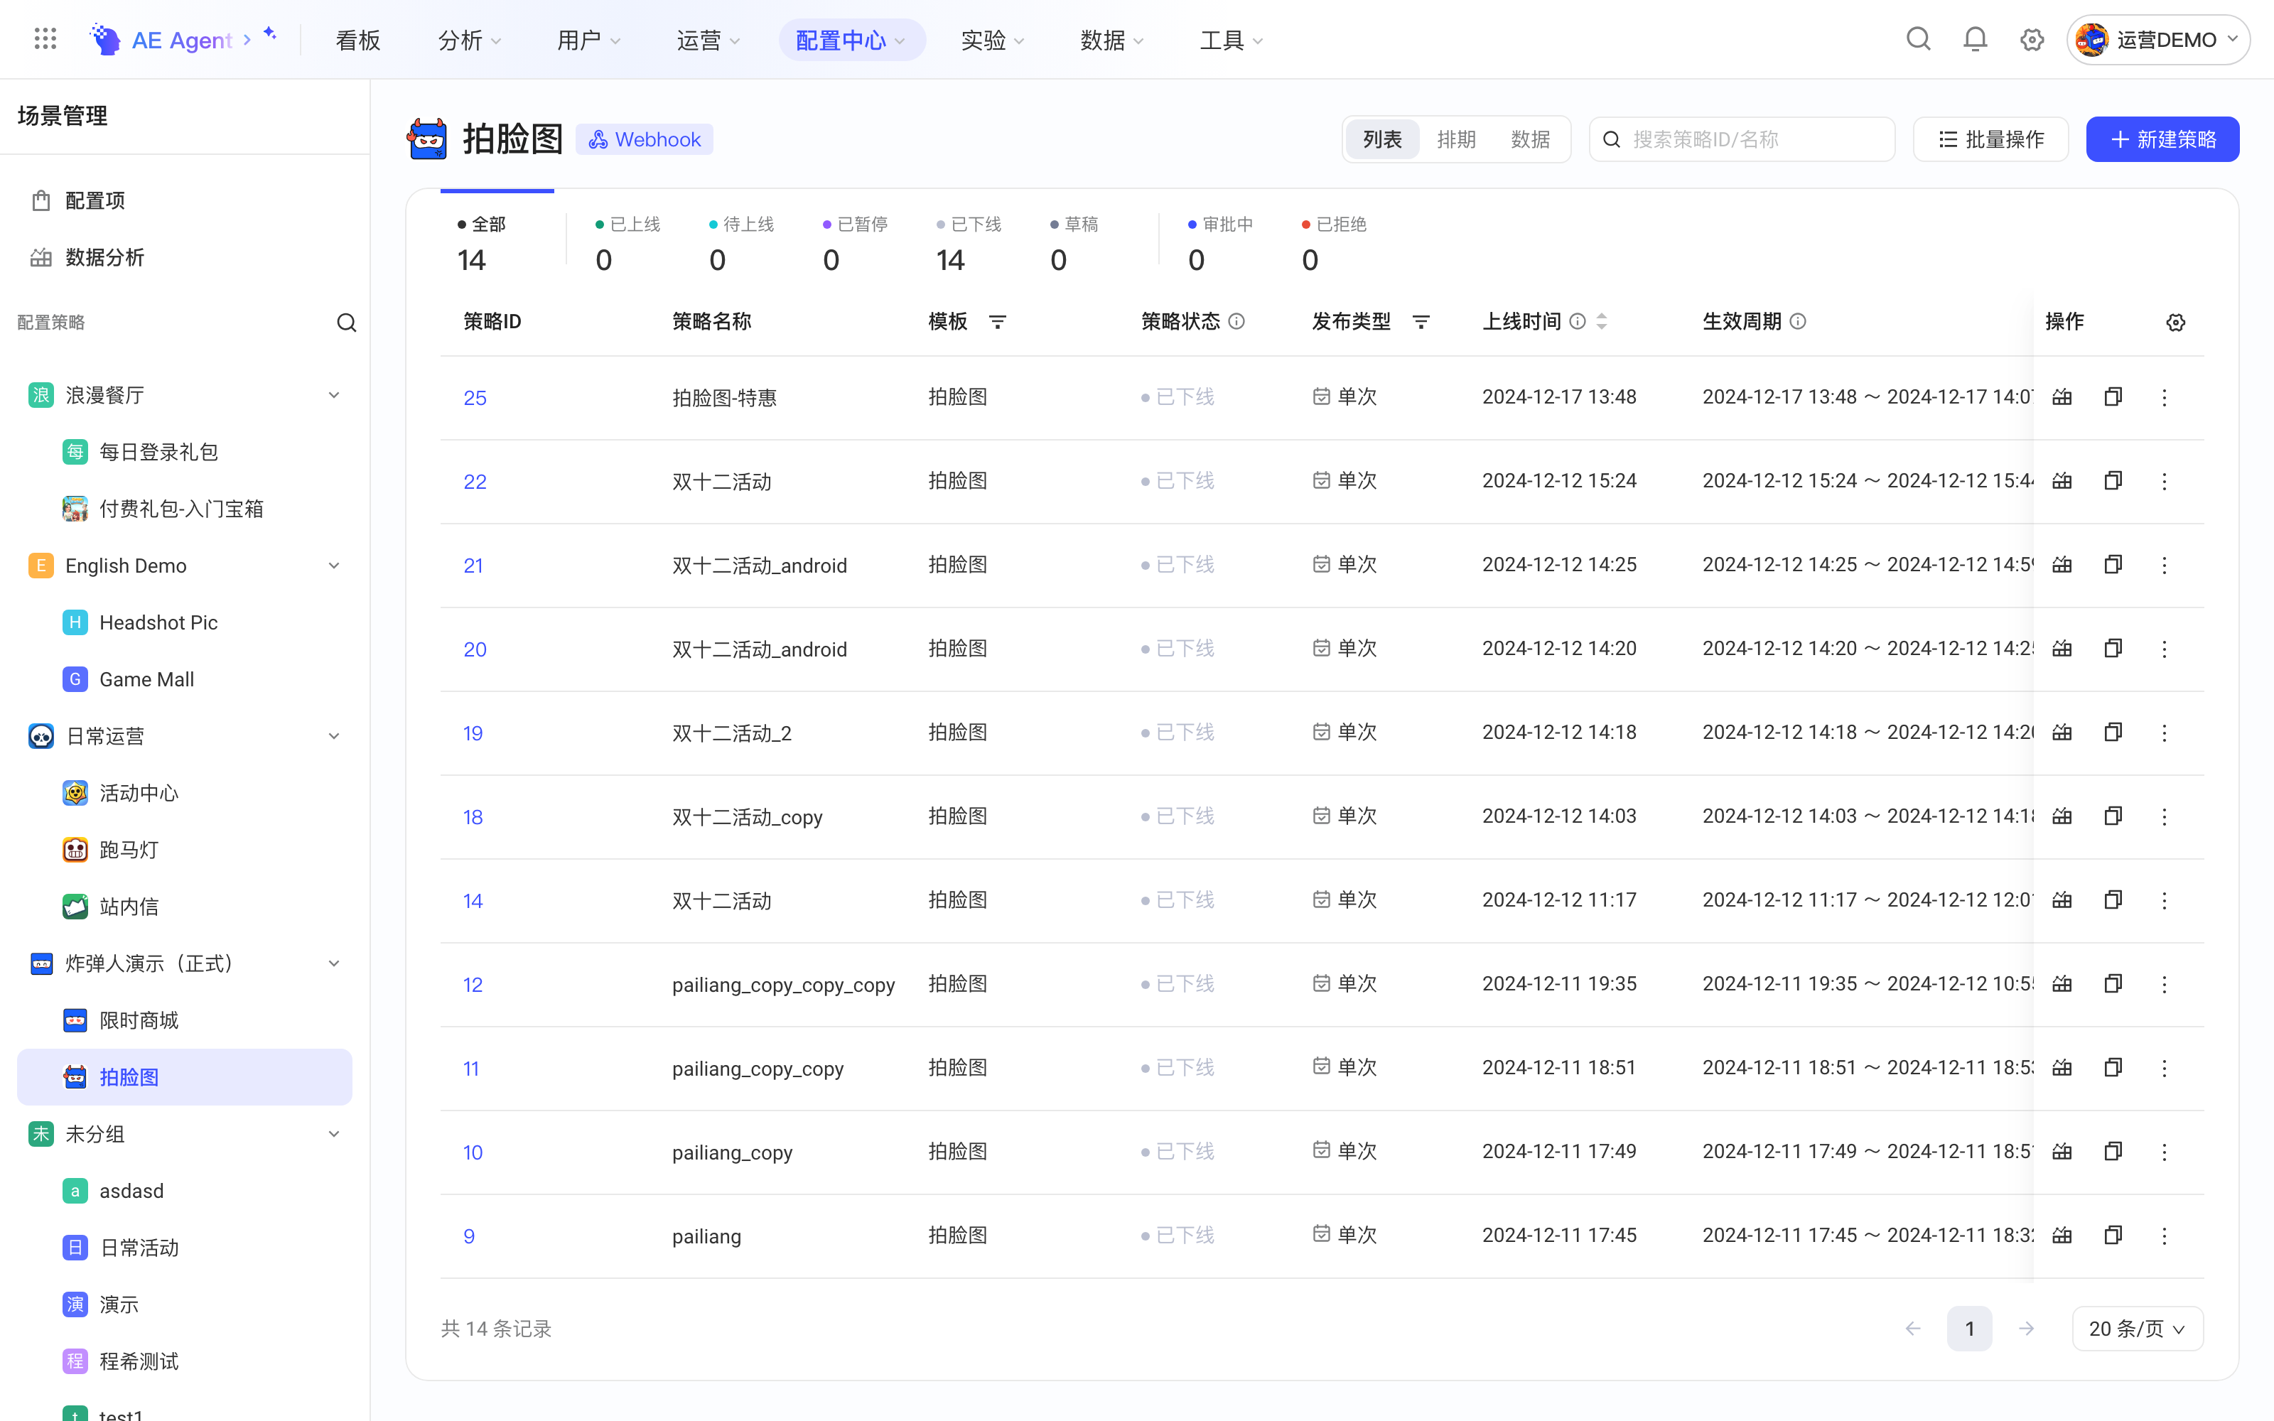Collapse the 炸弹人演示（正式） group

(333, 963)
